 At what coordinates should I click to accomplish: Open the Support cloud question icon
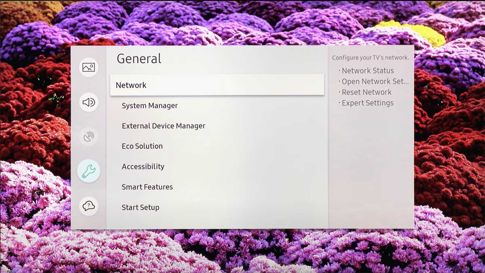[x=89, y=206]
